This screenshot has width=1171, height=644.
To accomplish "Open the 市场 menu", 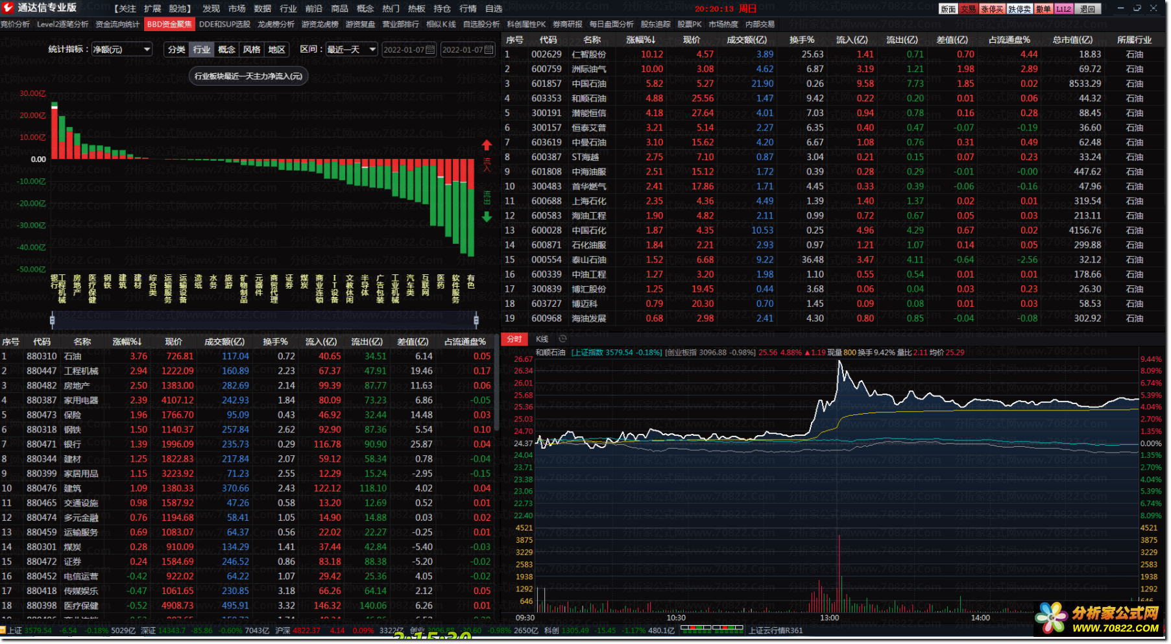I will tap(237, 8).
